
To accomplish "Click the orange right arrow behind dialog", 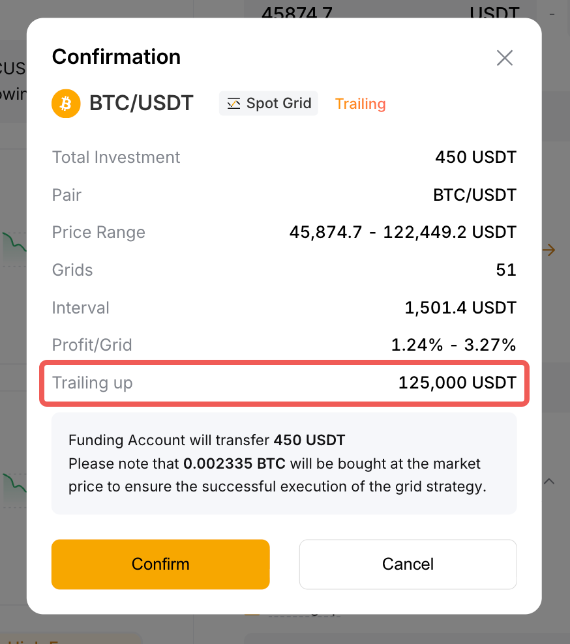I will click(x=549, y=250).
